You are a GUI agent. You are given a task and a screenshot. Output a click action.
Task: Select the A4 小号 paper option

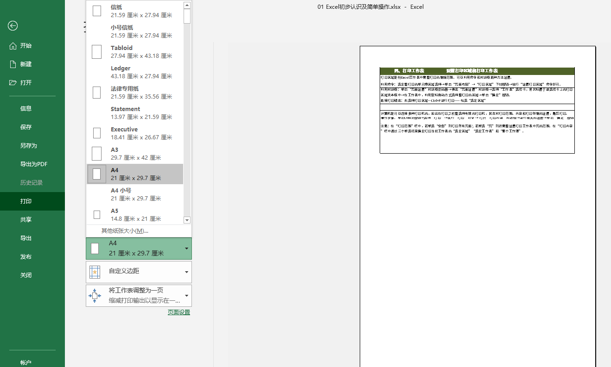tap(135, 194)
